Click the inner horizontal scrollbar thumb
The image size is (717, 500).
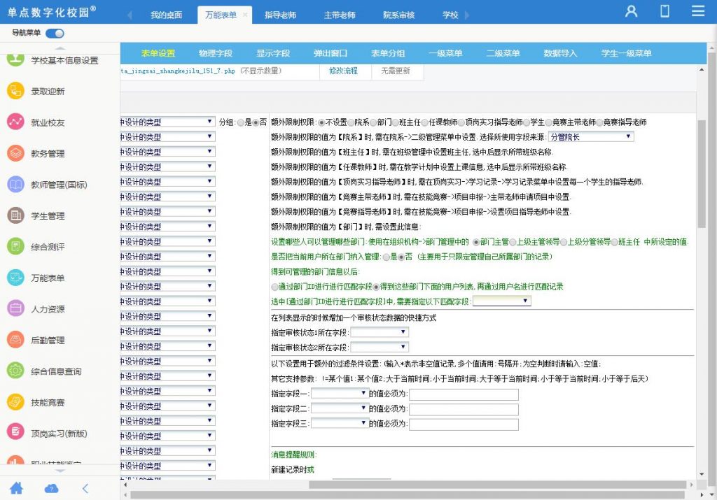click(497, 485)
